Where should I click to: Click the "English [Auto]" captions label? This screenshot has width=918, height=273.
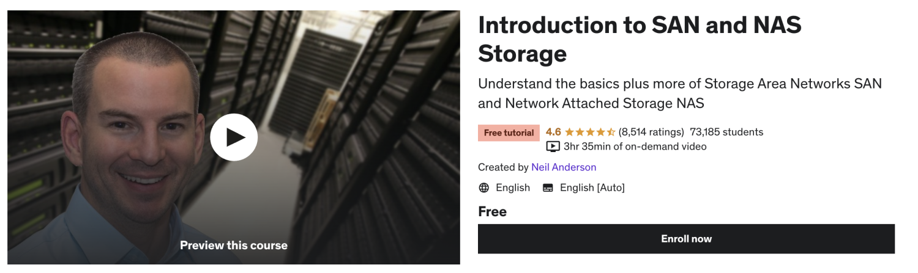click(x=592, y=188)
